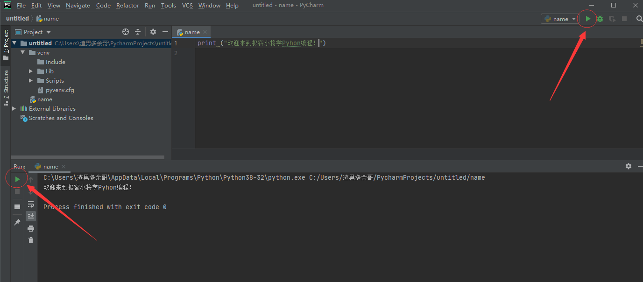Expand External Libraries node

coord(14,109)
